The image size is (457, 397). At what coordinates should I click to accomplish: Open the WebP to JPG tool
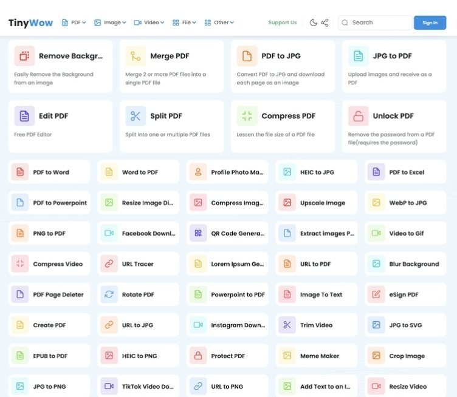[405, 203]
